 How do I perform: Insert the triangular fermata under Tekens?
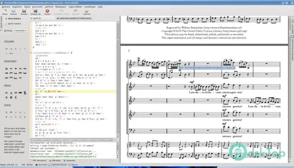(11, 93)
